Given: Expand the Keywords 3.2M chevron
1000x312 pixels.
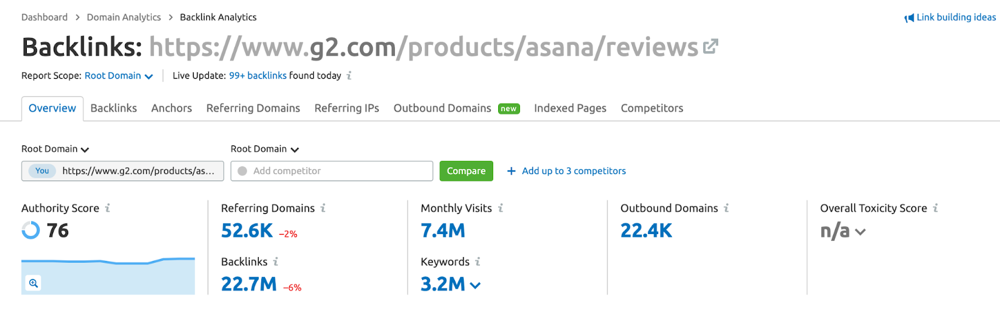Looking at the screenshot, I should click(x=475, y=285).
